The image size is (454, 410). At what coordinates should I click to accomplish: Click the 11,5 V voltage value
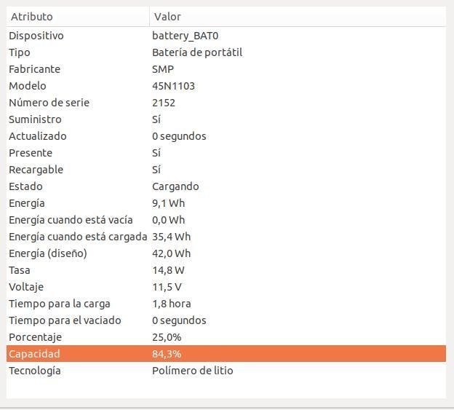click(167, 287)
